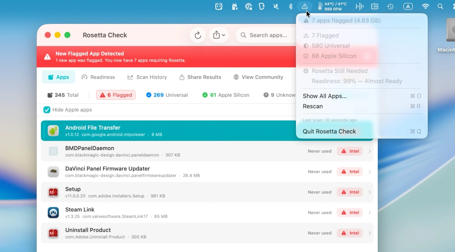This screenshot has width=455, height=252.
Task: Click Intel badge on BMDPanelDaemon row
Action: point(350,151)
